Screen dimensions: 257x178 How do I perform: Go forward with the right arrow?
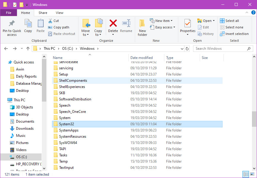(x=15, y=49)
